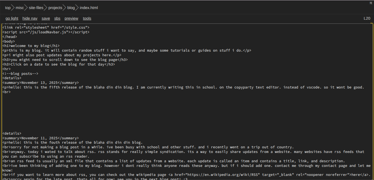The width and height of the screenshot is (374, 180).
Task: Go to the 'top' breadcrumb folder
Action: 8,8
